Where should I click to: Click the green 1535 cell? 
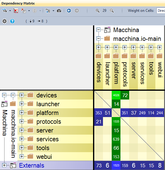click(x=116, y=122)
